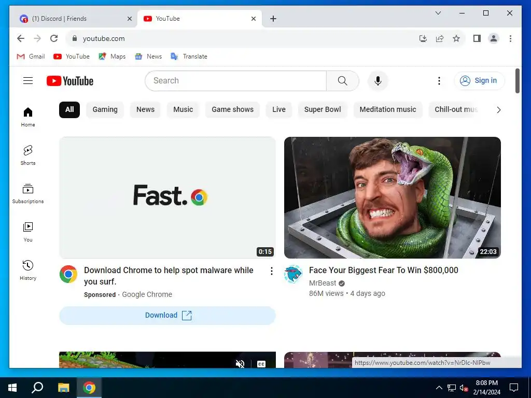Play the MrBeast snake thumbnail video
531x398 pixels.
(x=392, y=197)
